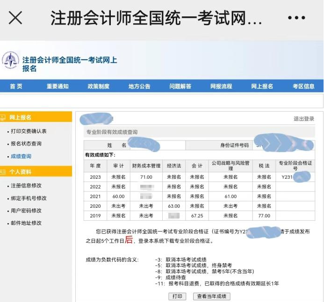Click the 退出登录 link
This screenshot has height=302, width=324.
coord(304,119)
